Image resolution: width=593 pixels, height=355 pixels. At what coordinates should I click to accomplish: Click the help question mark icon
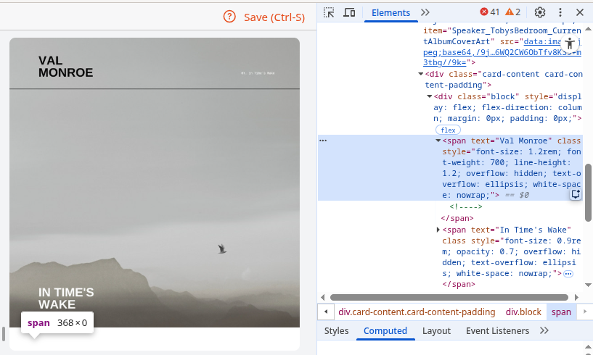pos(230,17)
